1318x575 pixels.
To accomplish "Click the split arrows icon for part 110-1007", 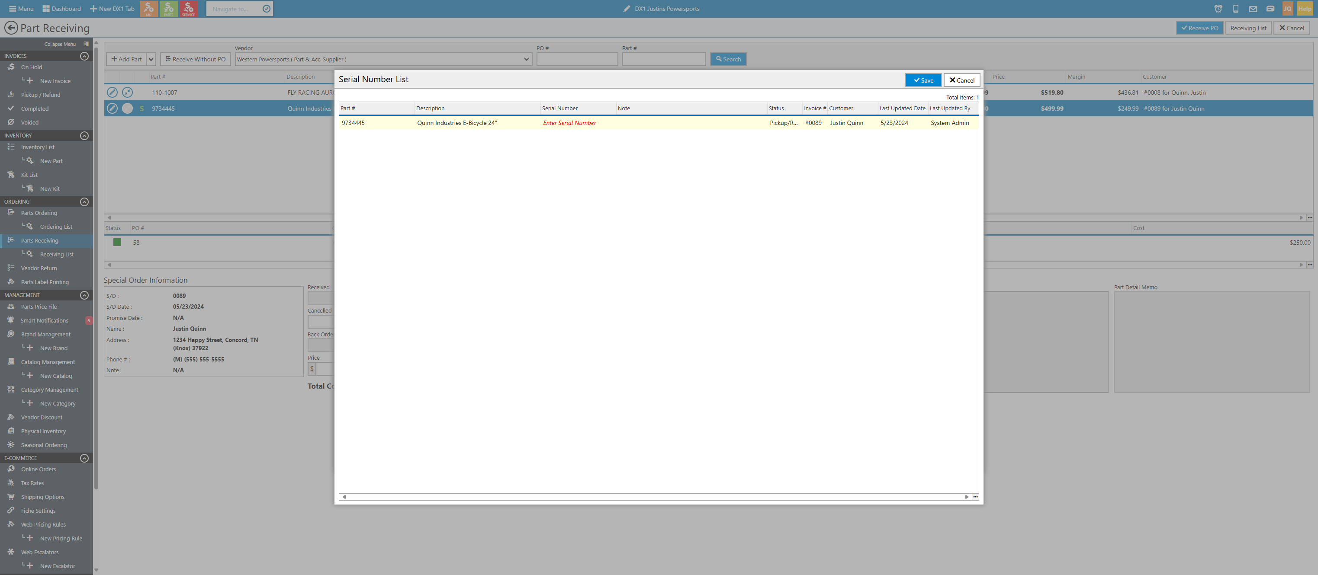I will point(127,93).
